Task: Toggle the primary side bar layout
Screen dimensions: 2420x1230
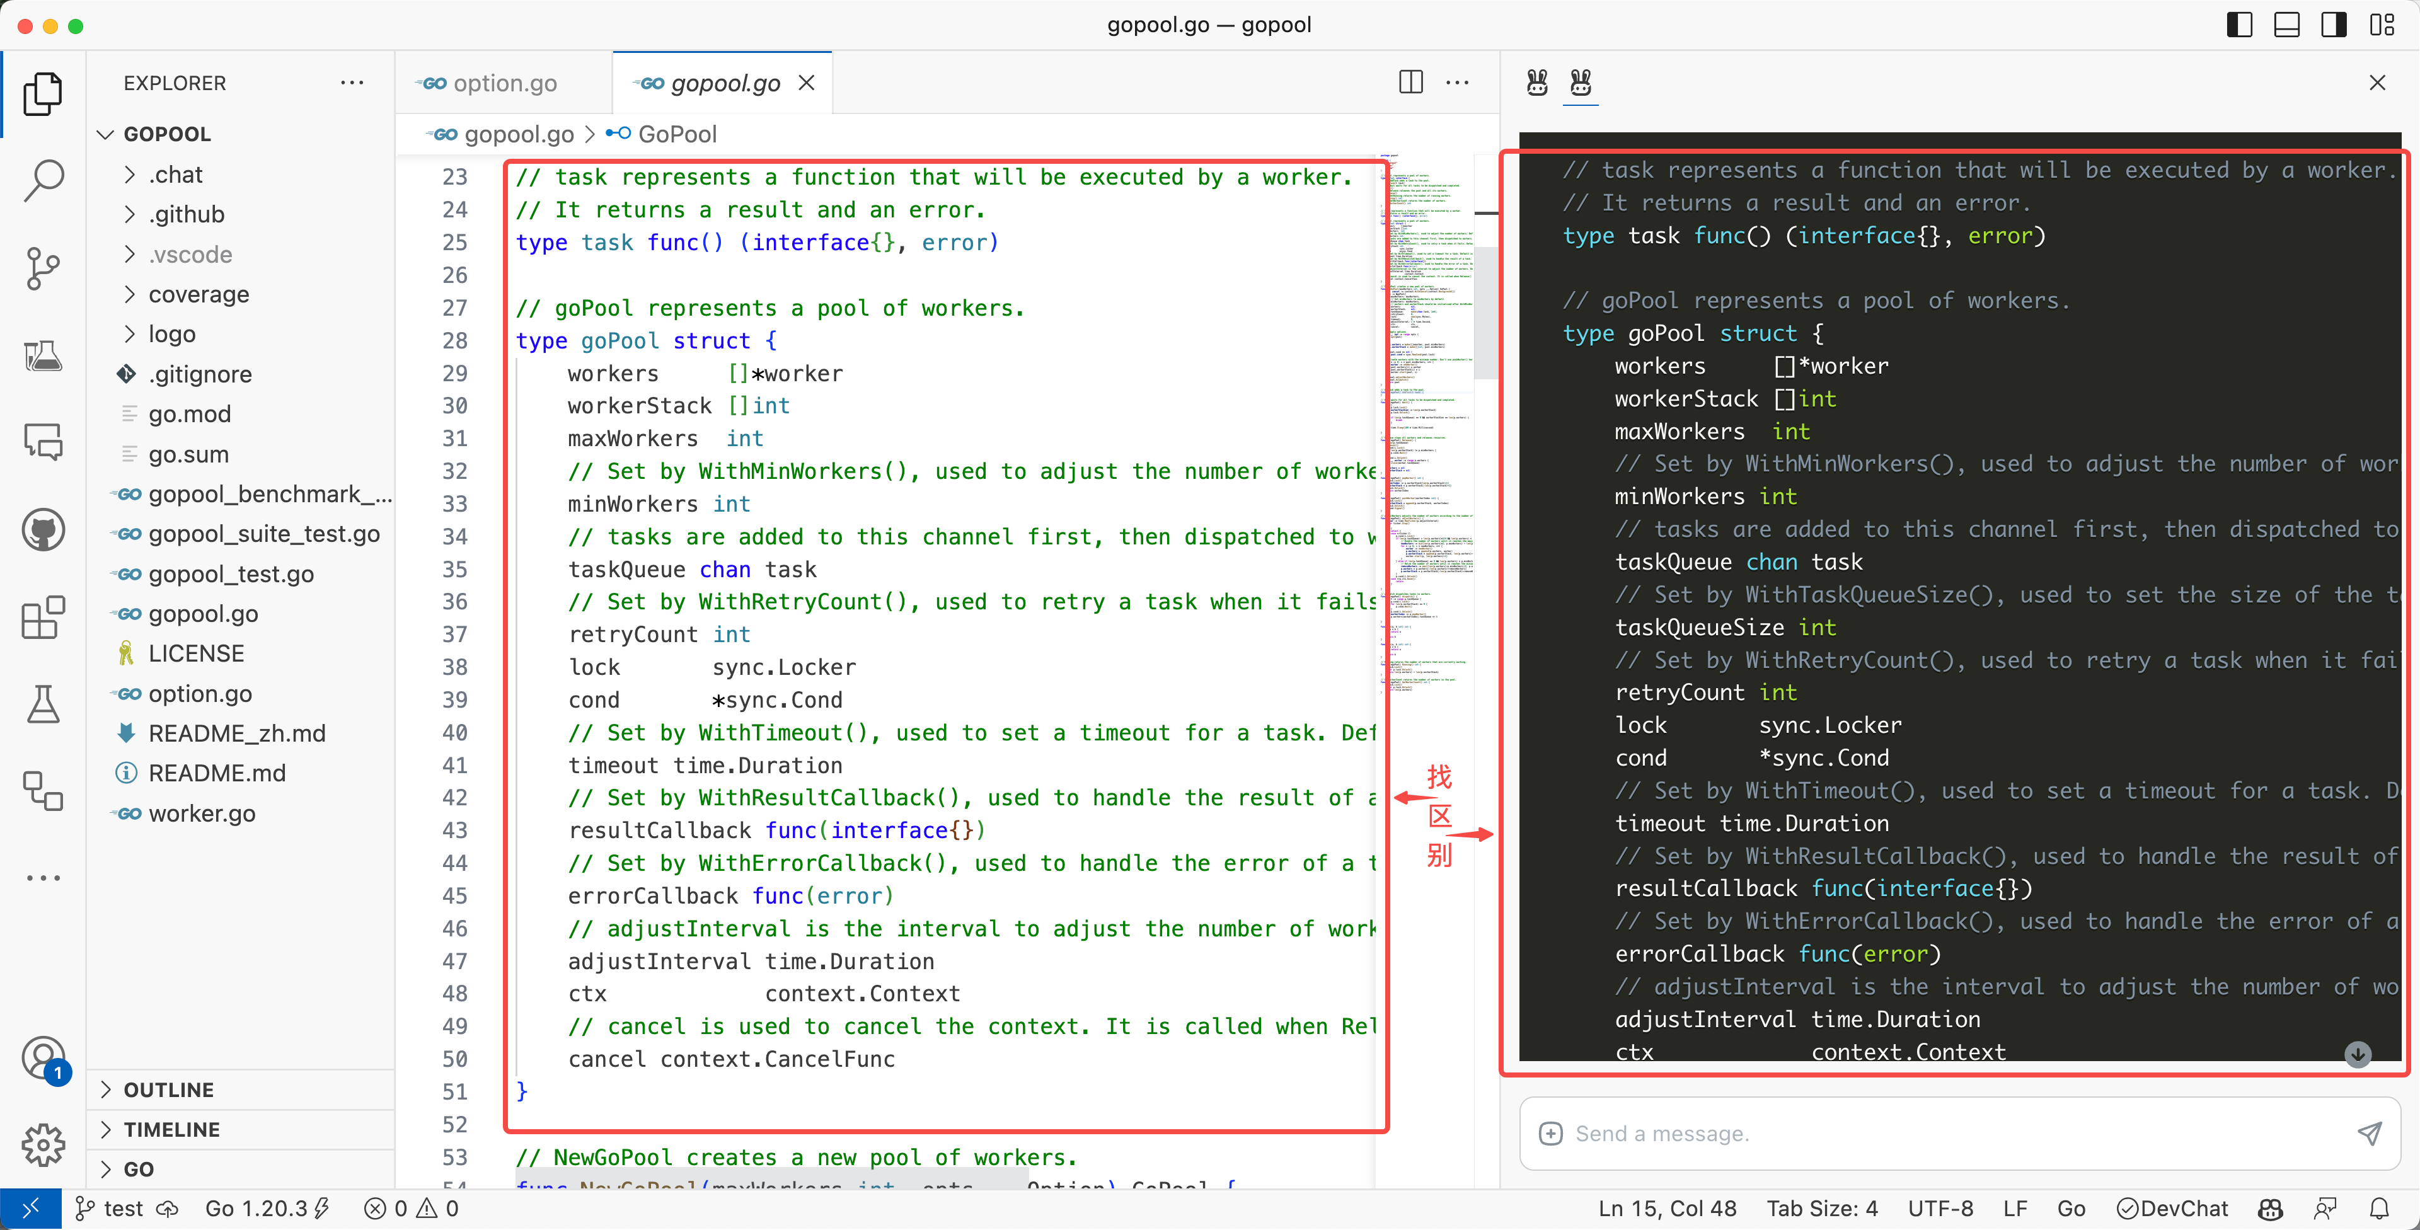Action: pos(2238,25)
